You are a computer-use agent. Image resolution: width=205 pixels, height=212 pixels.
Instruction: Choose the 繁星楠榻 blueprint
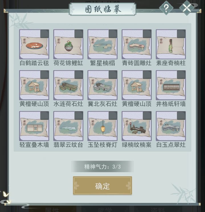tap(102, 44)
